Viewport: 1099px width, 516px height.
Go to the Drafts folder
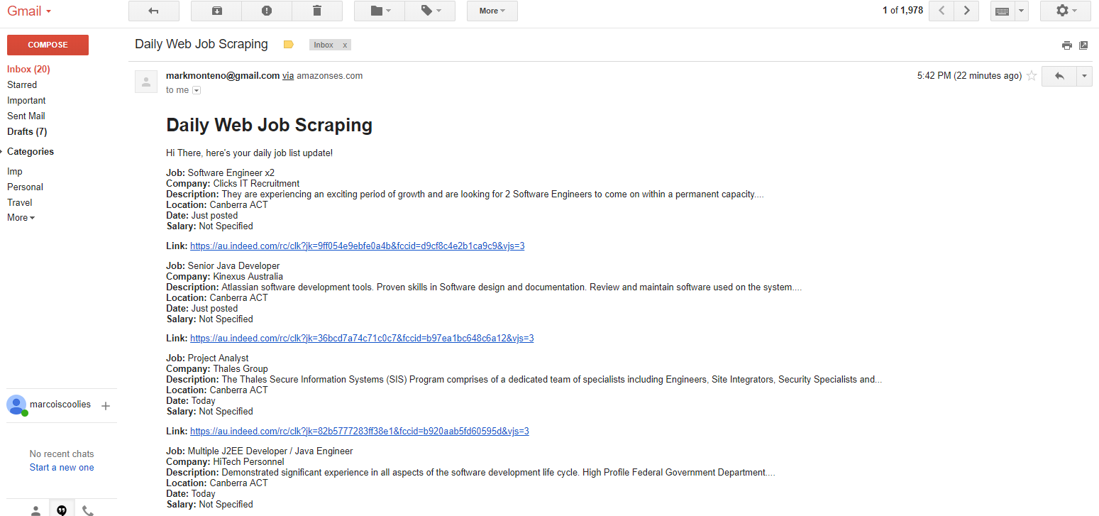(x=27, y=131)
